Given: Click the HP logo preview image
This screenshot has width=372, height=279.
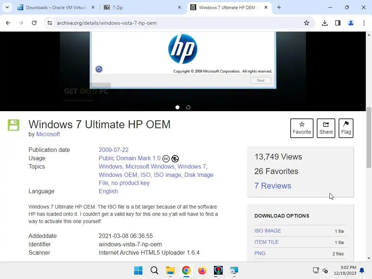Looking at the screenshot, I should tap(183, 49).
